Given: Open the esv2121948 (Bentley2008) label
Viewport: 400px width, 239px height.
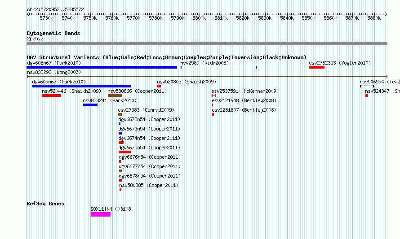Looking at the screenshot, I should click(x=244, y=100).
